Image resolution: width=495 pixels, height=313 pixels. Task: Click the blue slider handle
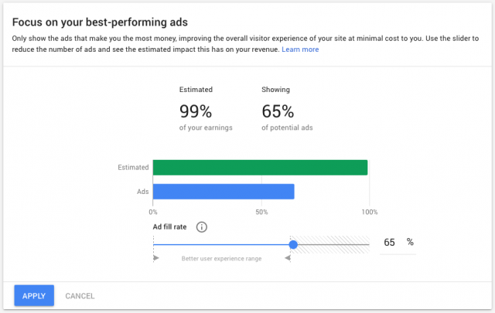pos(293,244)
